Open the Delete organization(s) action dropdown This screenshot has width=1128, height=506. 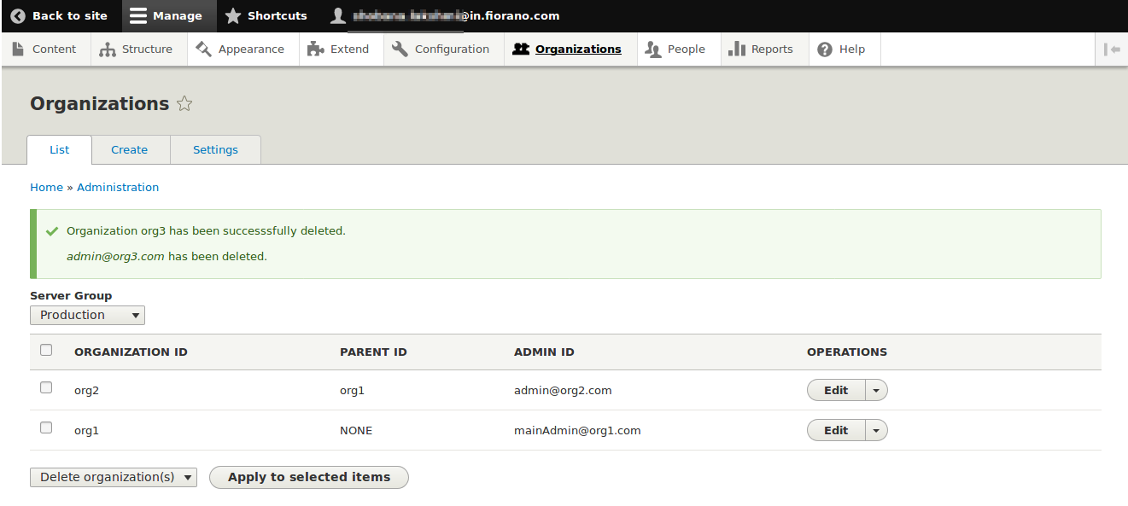(x=113, y=478)
